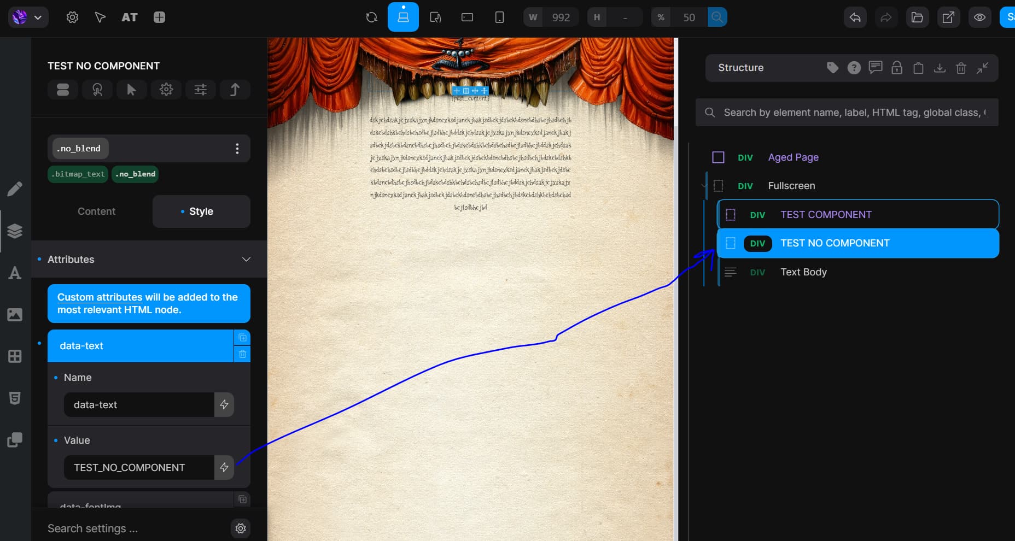Click the download icon in Structure header
The width and height of the screenshot is (1015, 541).
940,68
